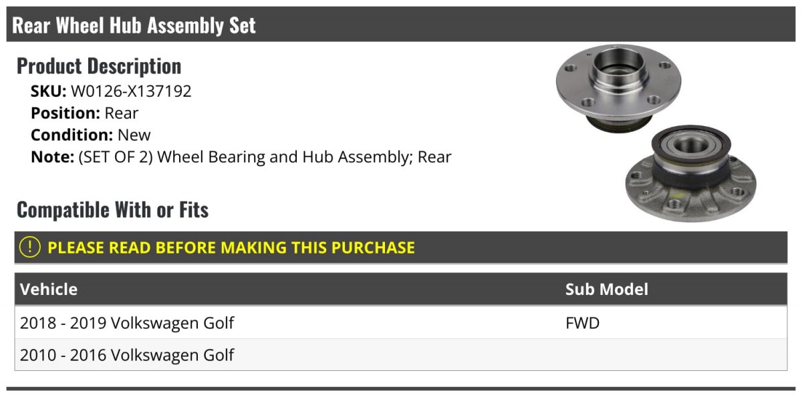802x397 pixels.
Task: Select the SET OF 2 note text
Action: 265,157
